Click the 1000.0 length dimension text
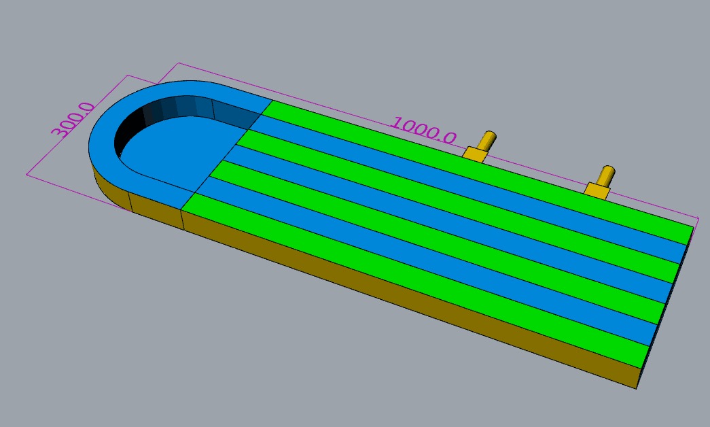710x427 pixels. coord(423,131)
